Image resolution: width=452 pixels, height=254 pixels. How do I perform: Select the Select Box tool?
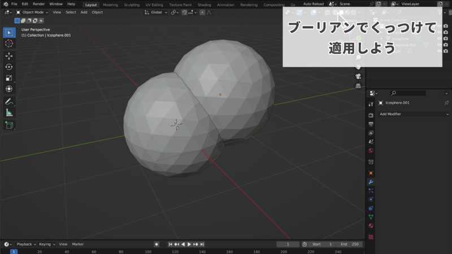point(9,33)
